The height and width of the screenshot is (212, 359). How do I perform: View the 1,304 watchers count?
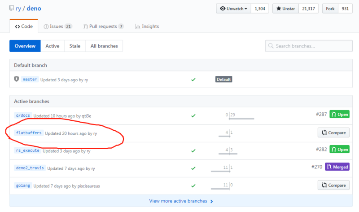(260, 9)
